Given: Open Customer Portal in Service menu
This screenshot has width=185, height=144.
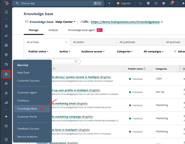Looking at the screenshot, I should click(27, 117).
